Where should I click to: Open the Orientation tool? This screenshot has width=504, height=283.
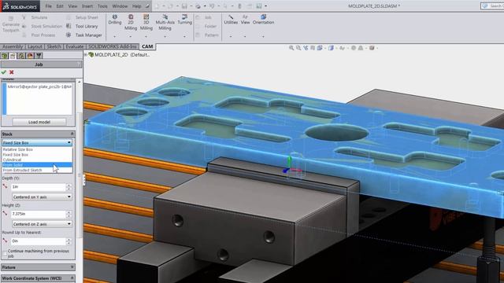click(x=263, y=20)
